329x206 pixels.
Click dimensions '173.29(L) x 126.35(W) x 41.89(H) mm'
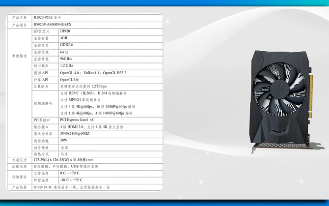(63, 160)
